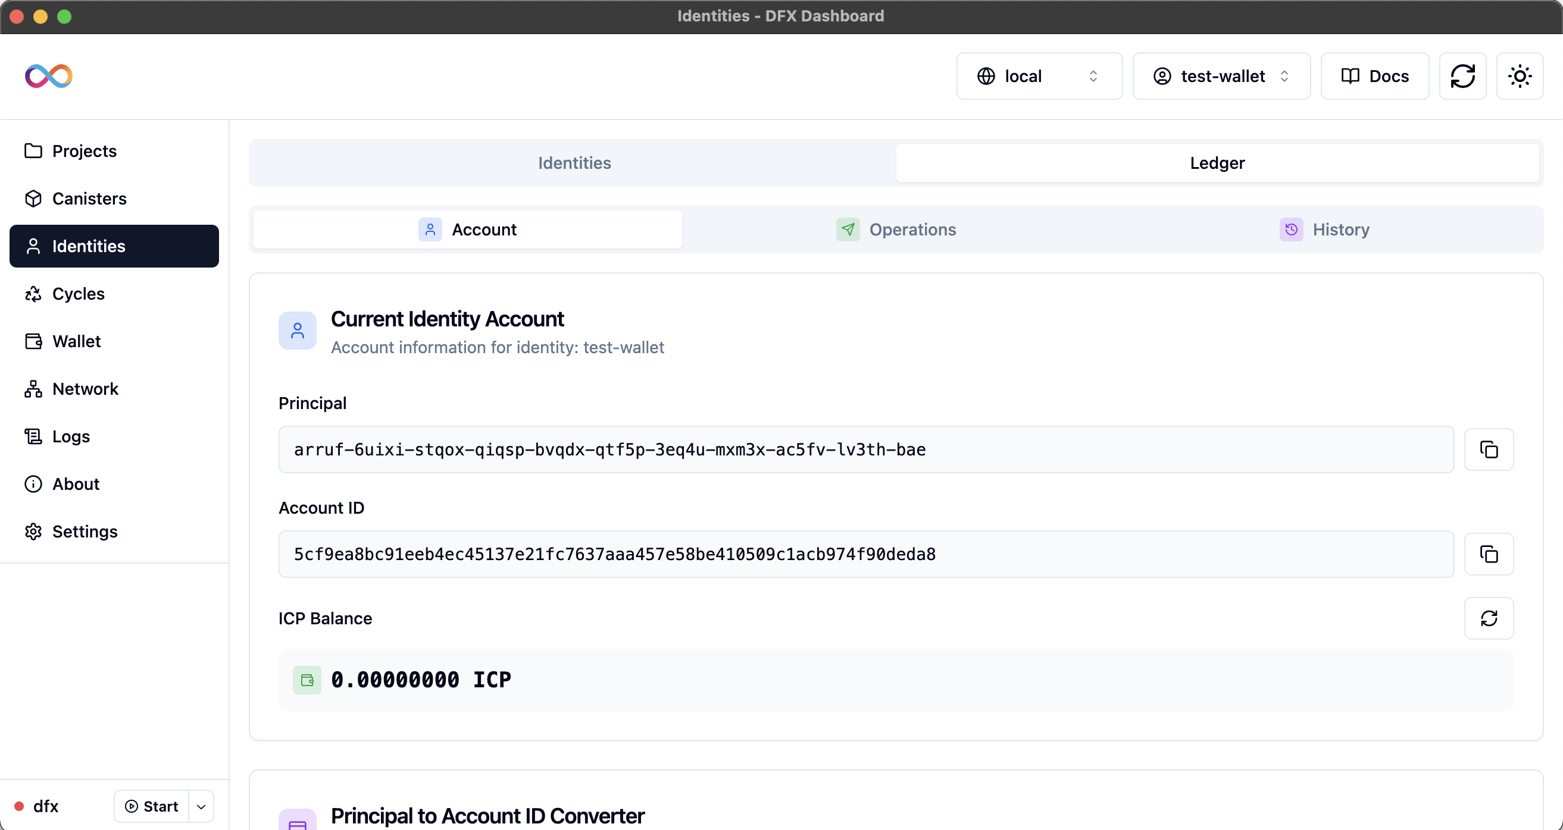The width and height of the screenshot is (1563, 830).
Task: Open the Network page
Action: (x=85, y=389)
